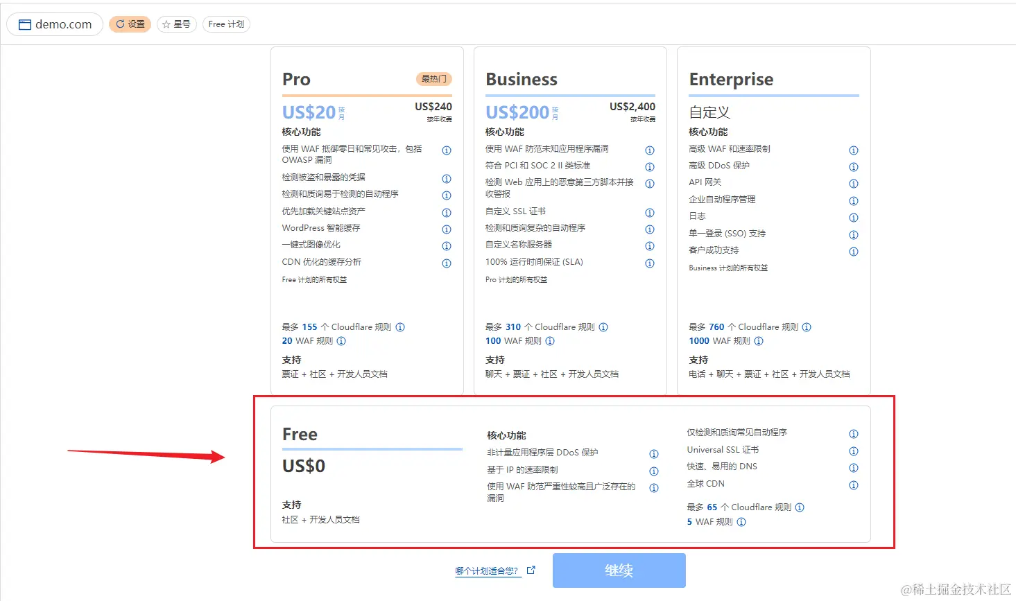Click the 继续 button to proceed

(618, 570)
